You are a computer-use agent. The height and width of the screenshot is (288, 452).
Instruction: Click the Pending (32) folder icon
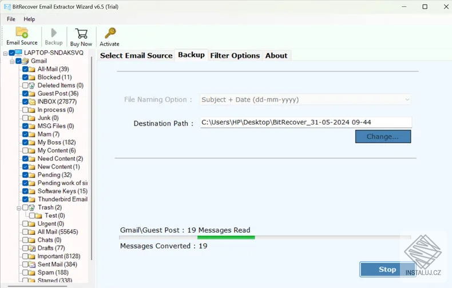click(x=31, y=175)
